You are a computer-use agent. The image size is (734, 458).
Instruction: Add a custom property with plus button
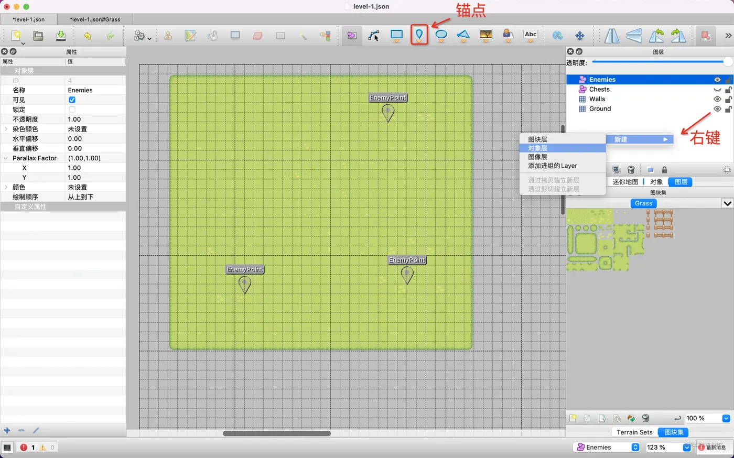point(7,430)
